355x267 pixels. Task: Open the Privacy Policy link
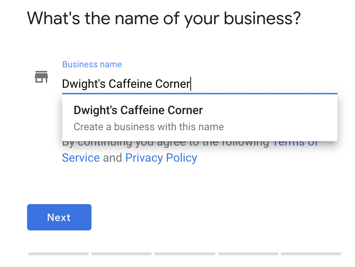click(161, 158)
